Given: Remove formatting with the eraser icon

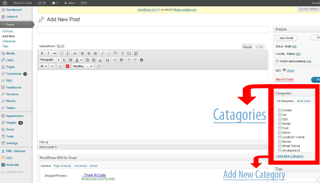Looking at the screenshot, I should pyautogui.click(x=100, y=60).
